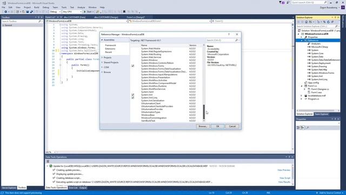The image size is (346, 195).
Task: Click Properties wrench icon in solution tree
Action: pos(306,37)
